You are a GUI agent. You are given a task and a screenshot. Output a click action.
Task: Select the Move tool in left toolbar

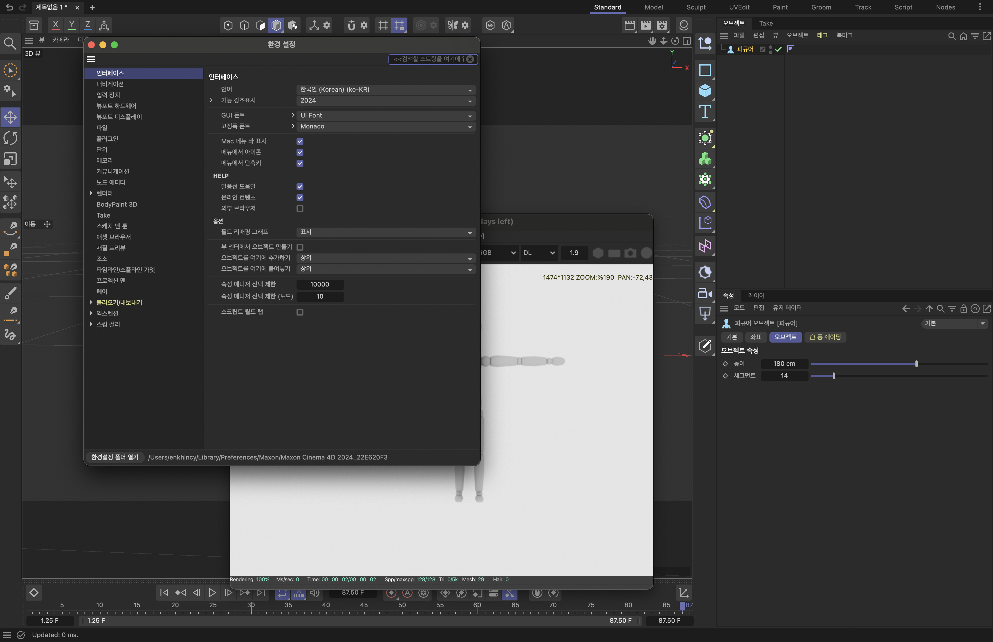coord(10,117)
